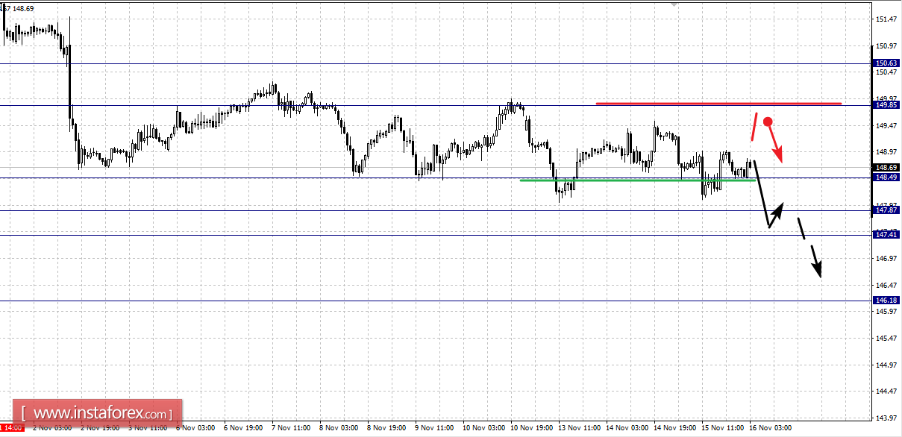The width and height of the screenshot is (902, 437).
Task: Click the 6 Nov 03:00 time label
Action: pyautogui.click(x=195, y=430)
